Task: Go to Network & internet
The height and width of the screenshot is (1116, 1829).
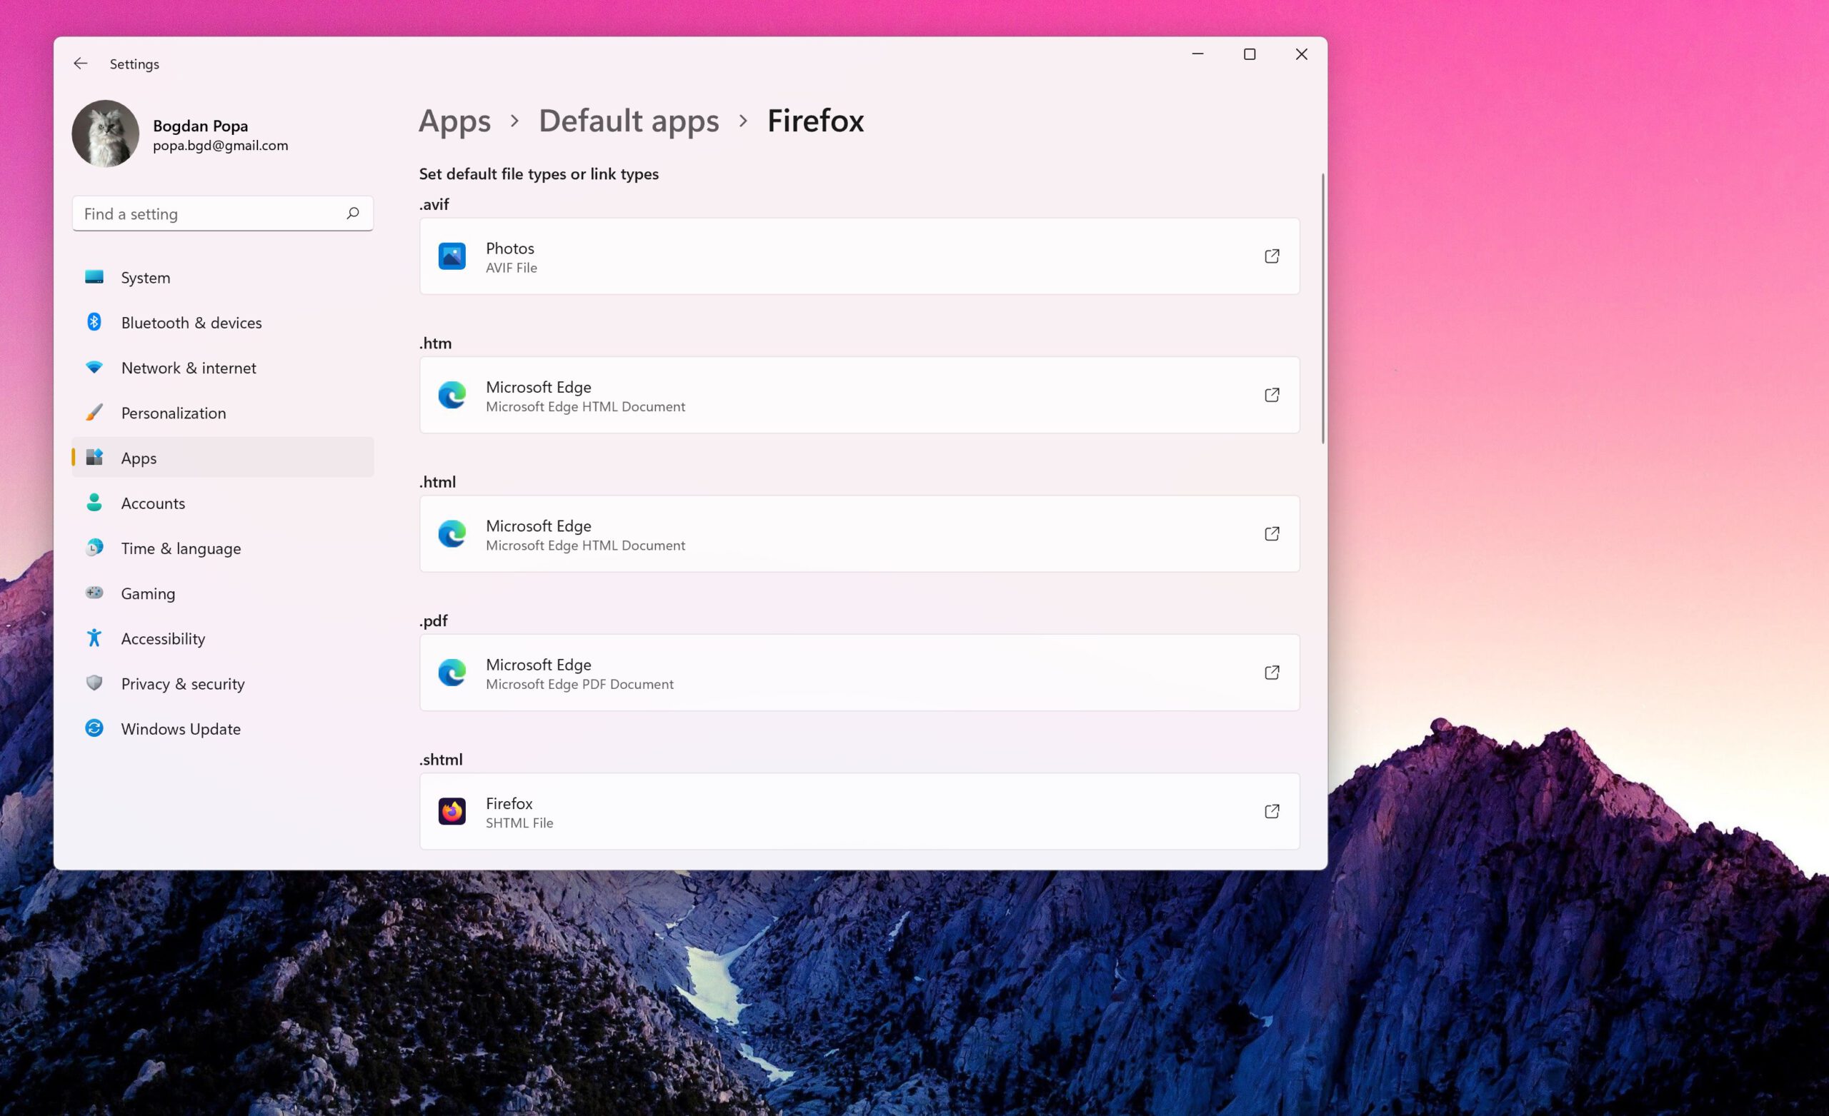Action: pos(223,368)
